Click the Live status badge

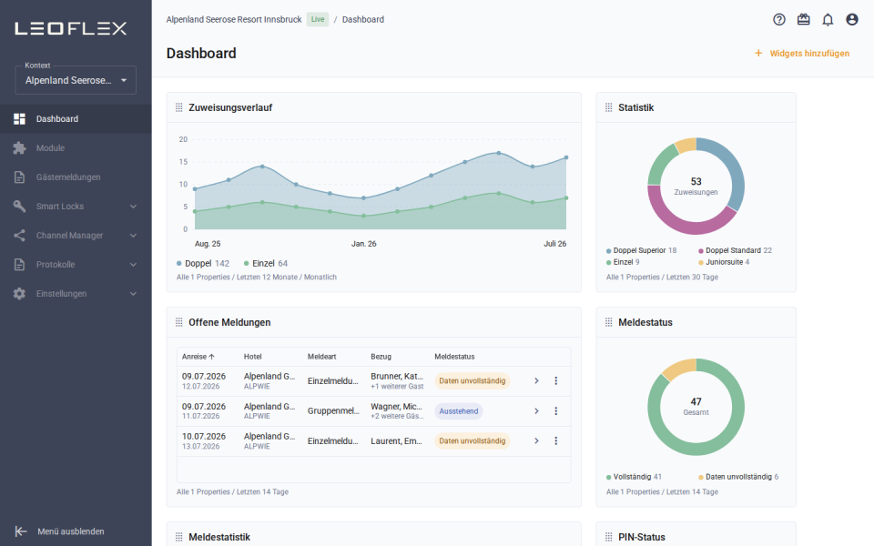[318, 19]
